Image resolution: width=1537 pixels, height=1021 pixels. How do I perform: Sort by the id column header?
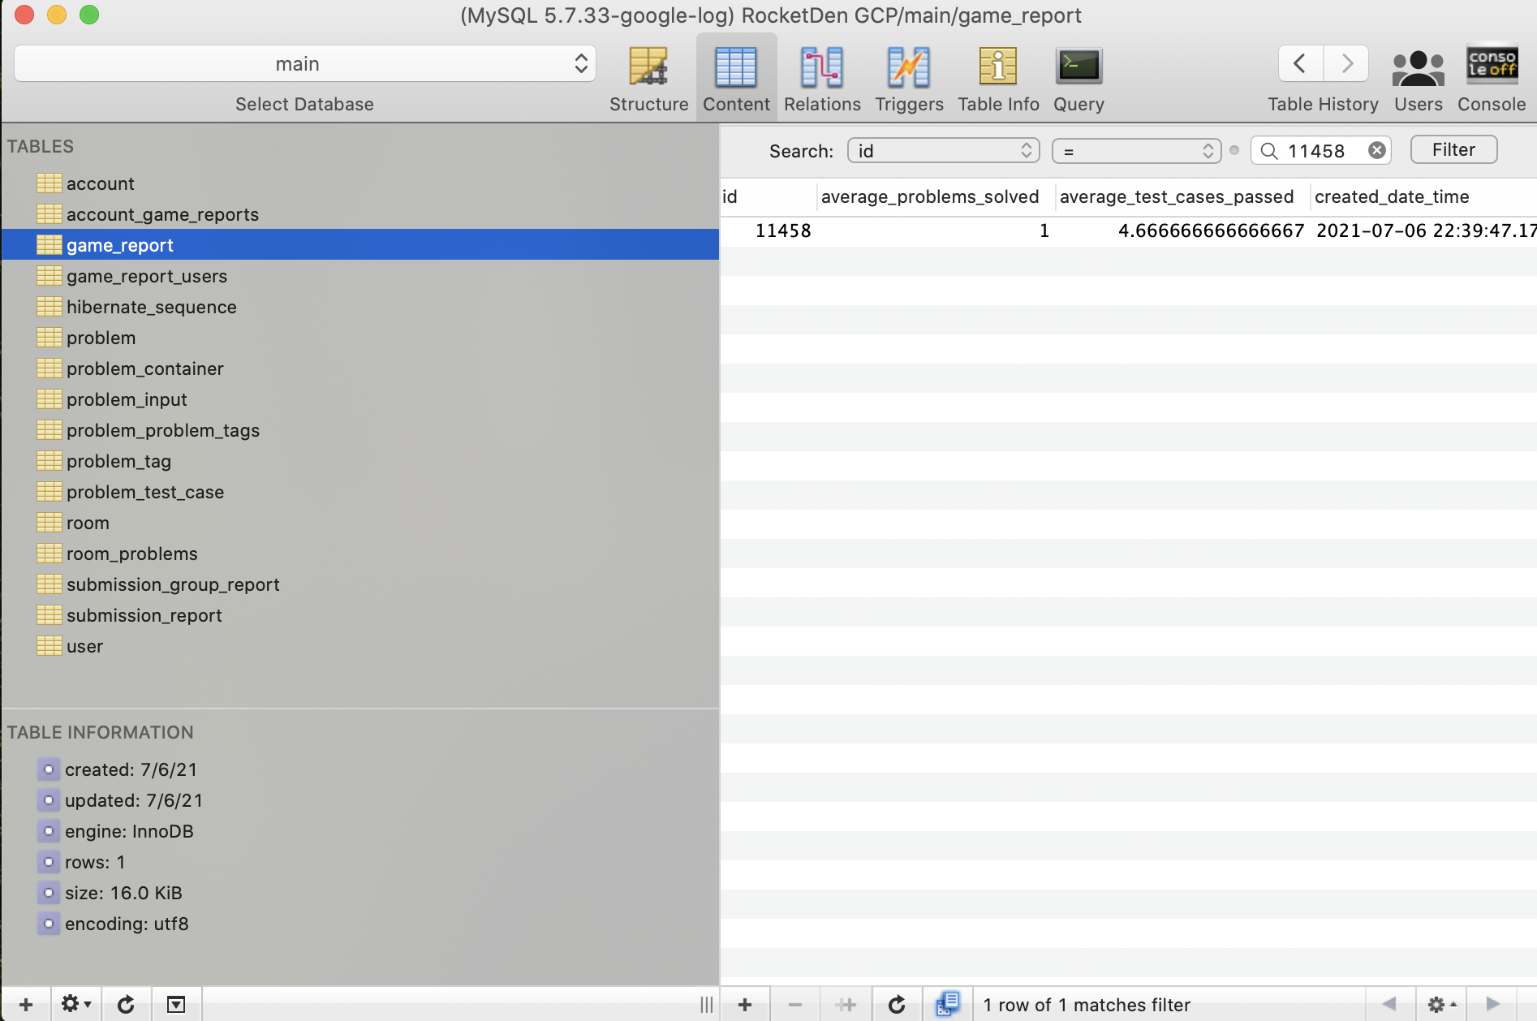coord(768,196)
